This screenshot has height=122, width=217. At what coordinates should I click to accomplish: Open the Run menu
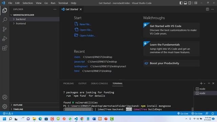pos(53,3)
